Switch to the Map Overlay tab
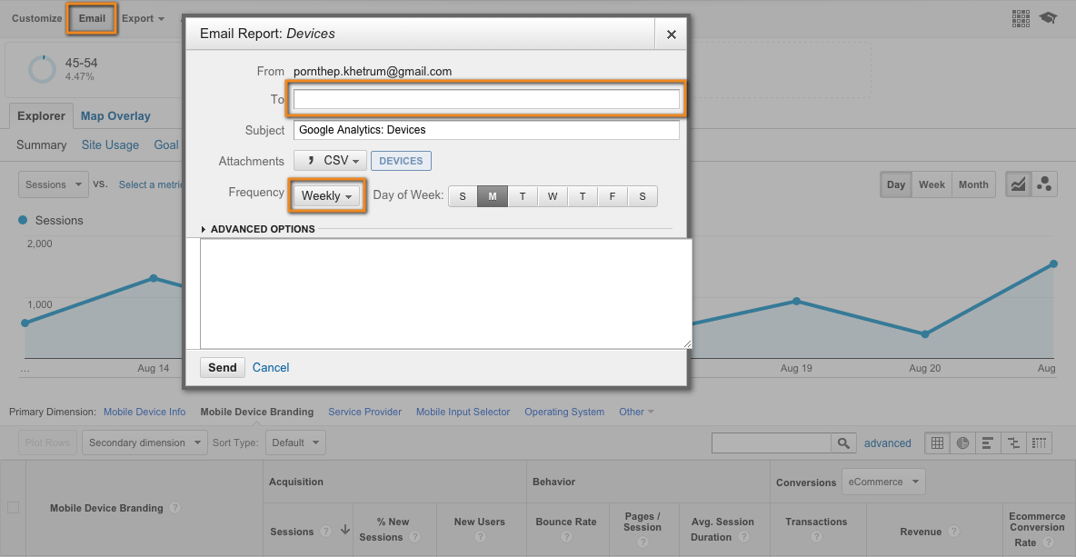Screen dimensions: 1076x557 115,116
